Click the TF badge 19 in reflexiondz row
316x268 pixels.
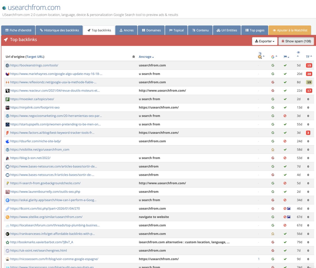(x=309, y=82)
